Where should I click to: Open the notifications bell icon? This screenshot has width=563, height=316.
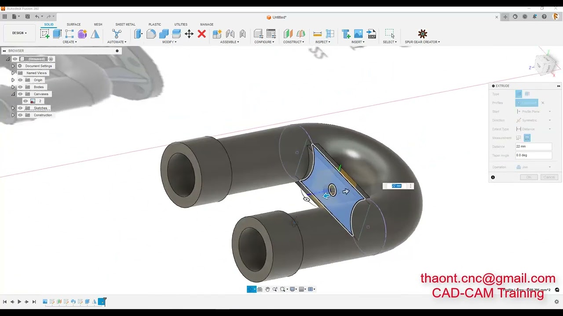click(x=534, y=17)
